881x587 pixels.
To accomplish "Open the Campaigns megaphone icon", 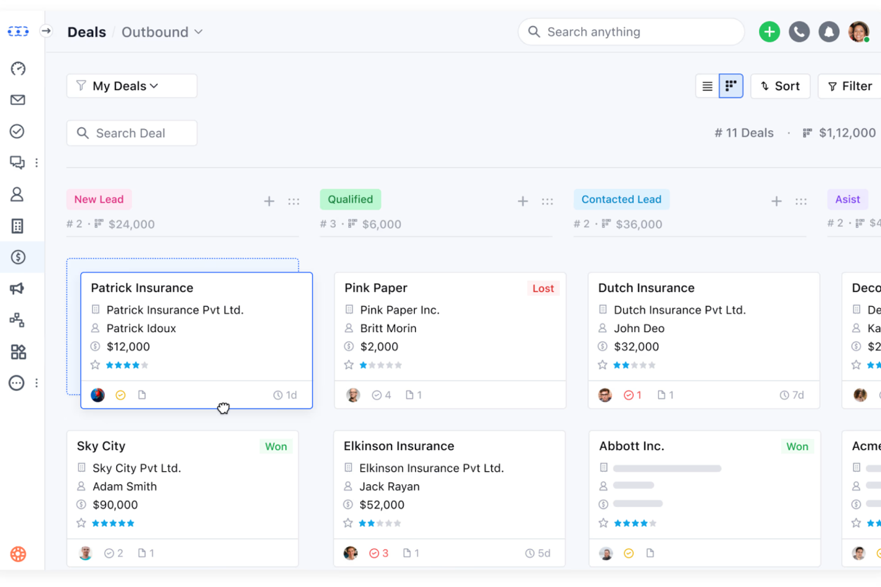I will click(x=18, y=288).
